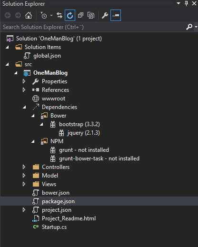Click the src folder icon
The height and width of the screenshot is (247, 198).
[x=19, y=64]
